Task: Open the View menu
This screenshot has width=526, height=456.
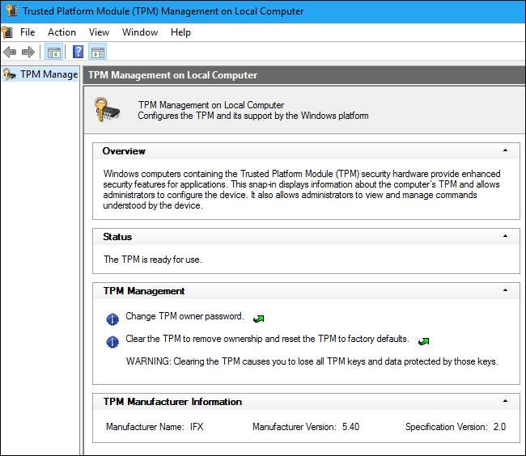Action: 99,32
